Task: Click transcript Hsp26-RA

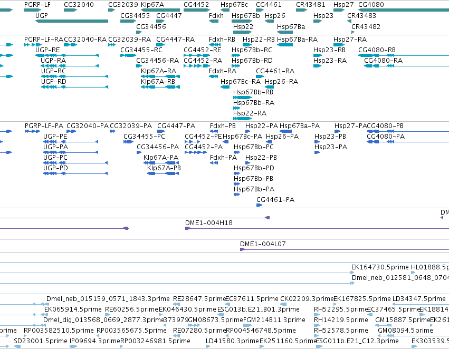Action: 281,82
